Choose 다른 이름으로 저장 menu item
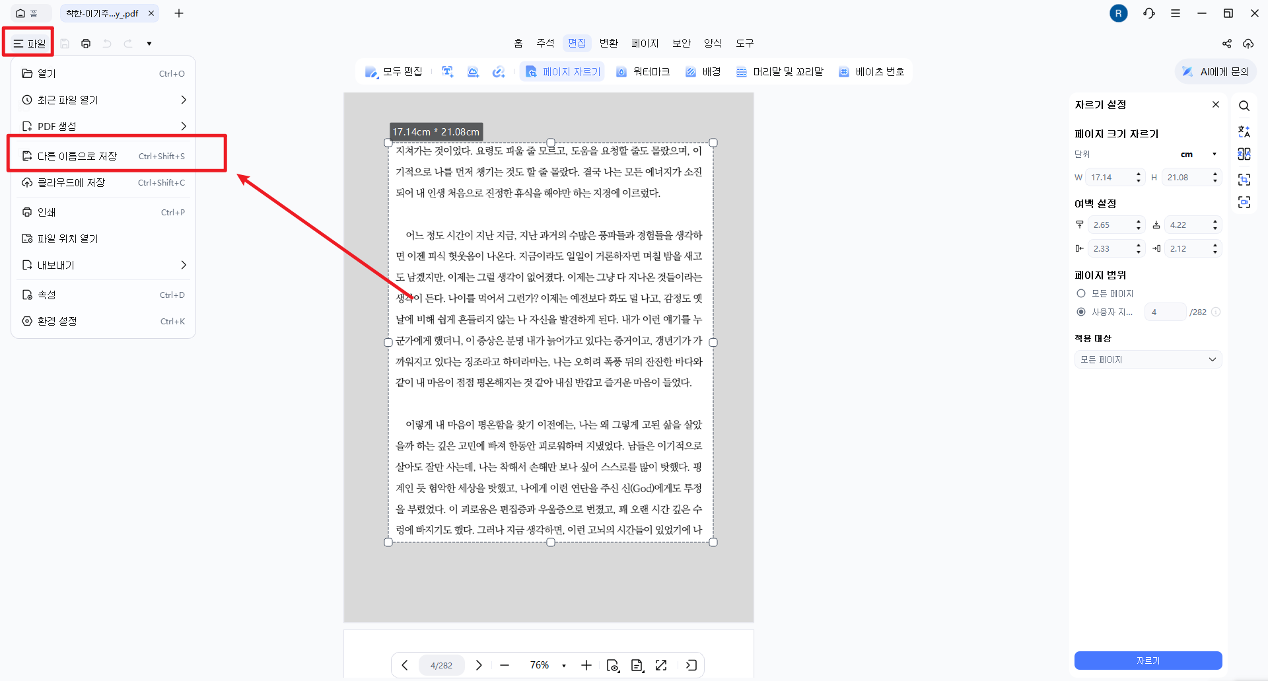This screenshot has height=681, width=1268. click(x=104, y=156)
